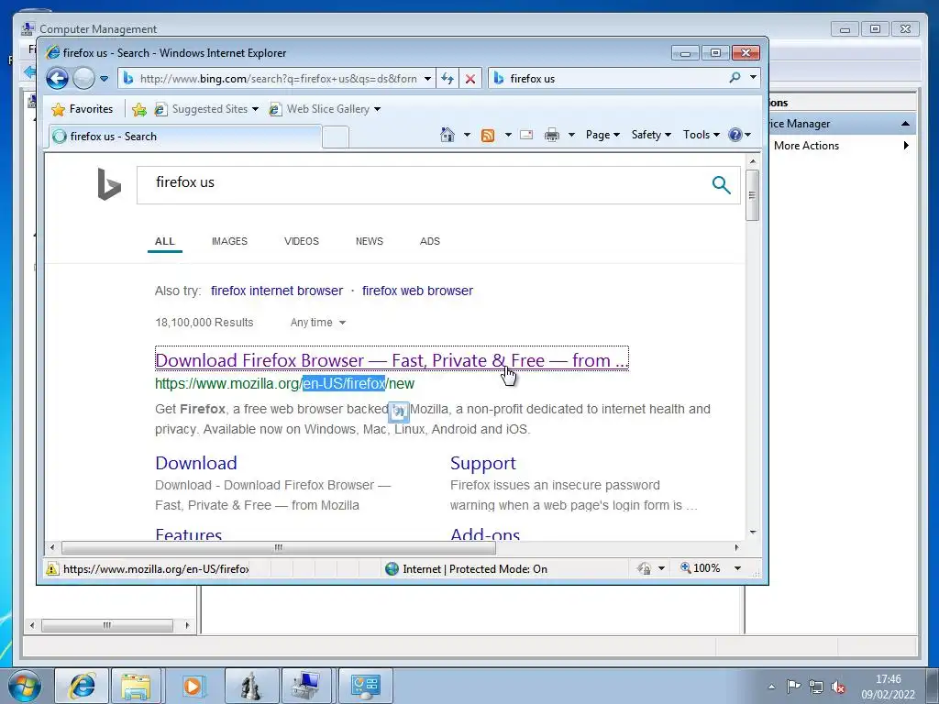
Task: Click the Download sublink
Action: coord(196,463)
